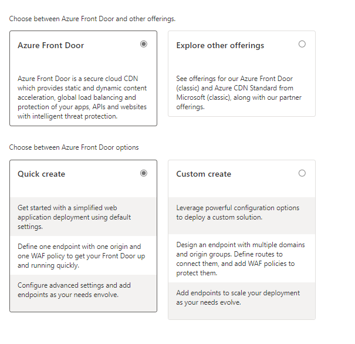Image resolution: width=355 pixels, height=344 pixels.
Task: Click 'Choose between Azure Front Door and other offerings' label
Action: (92, 19)
